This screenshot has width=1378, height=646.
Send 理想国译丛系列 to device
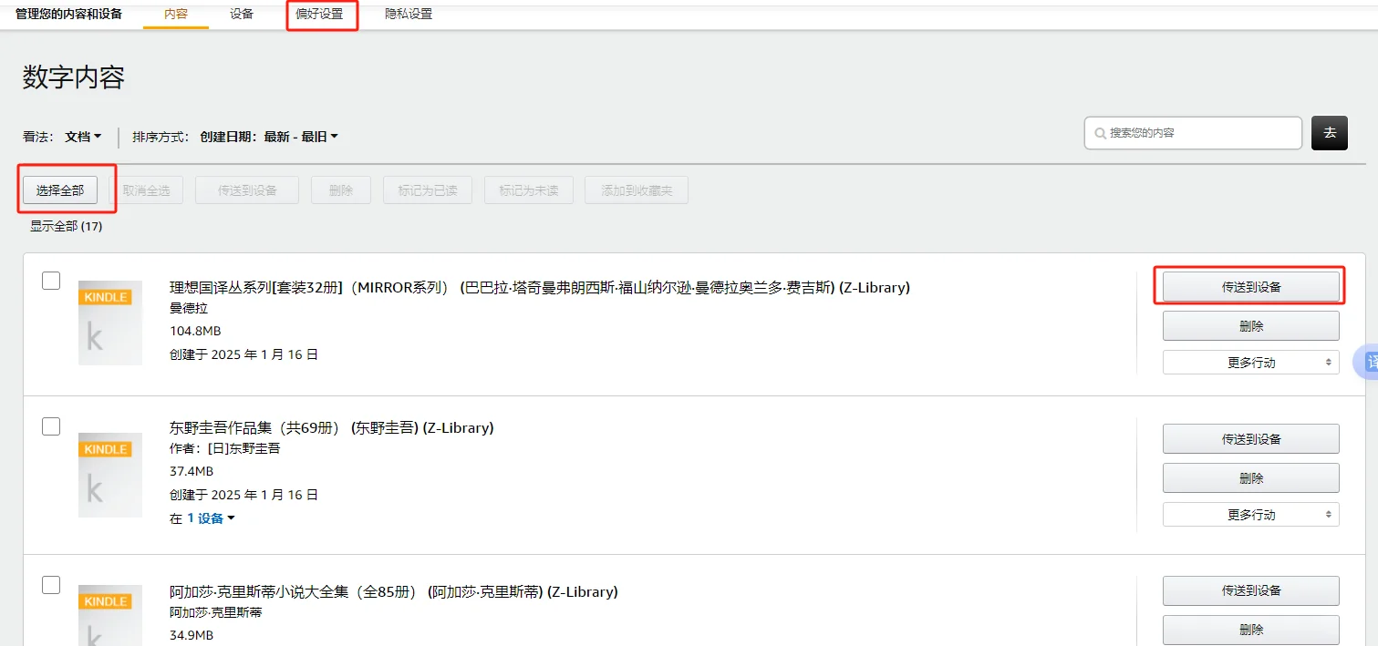pos(1251,286)
